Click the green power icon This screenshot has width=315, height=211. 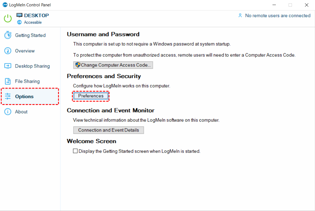tap(8, 19)
